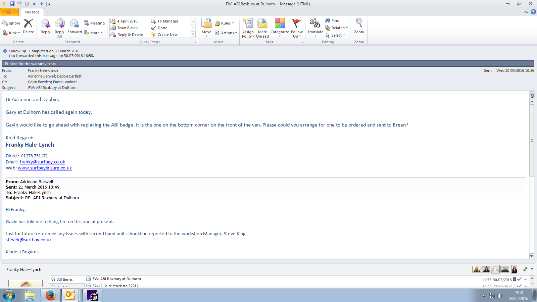The image size is (537, 302).
Task: Click the 'Printed for the warranty team' category bar
Action: [x=268, y=64]
